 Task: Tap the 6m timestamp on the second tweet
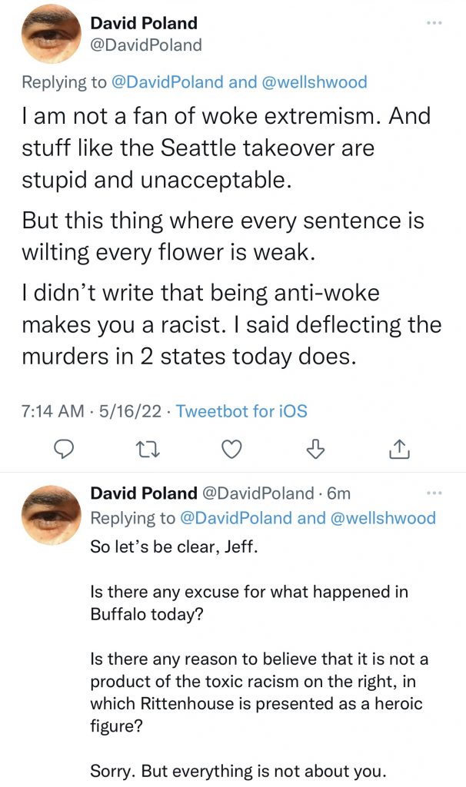[x=339, y=493]
